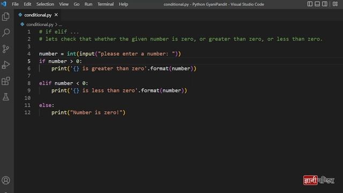
Task: Click the "Number is zero!" string
Action: click(96, 113)
